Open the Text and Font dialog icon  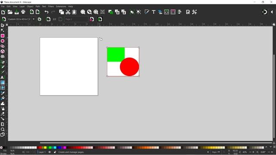tap(154, 12)
